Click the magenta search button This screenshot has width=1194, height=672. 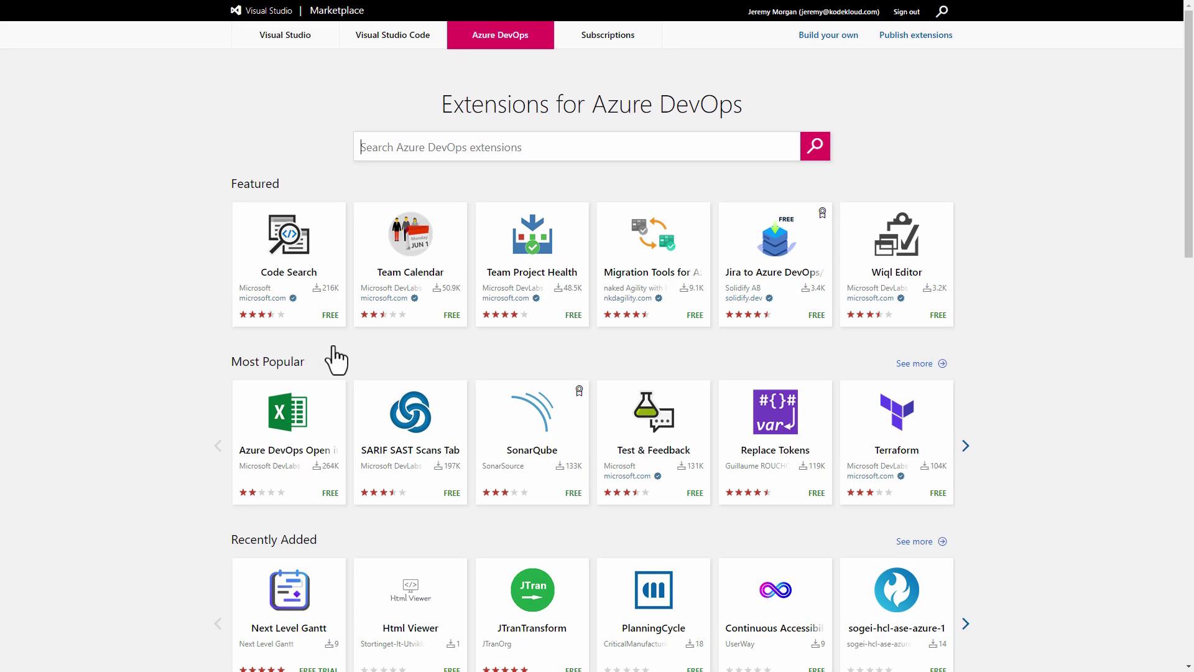(x=815, y=146)
